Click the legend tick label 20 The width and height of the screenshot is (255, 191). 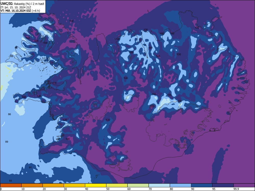[x=44, y=189]
